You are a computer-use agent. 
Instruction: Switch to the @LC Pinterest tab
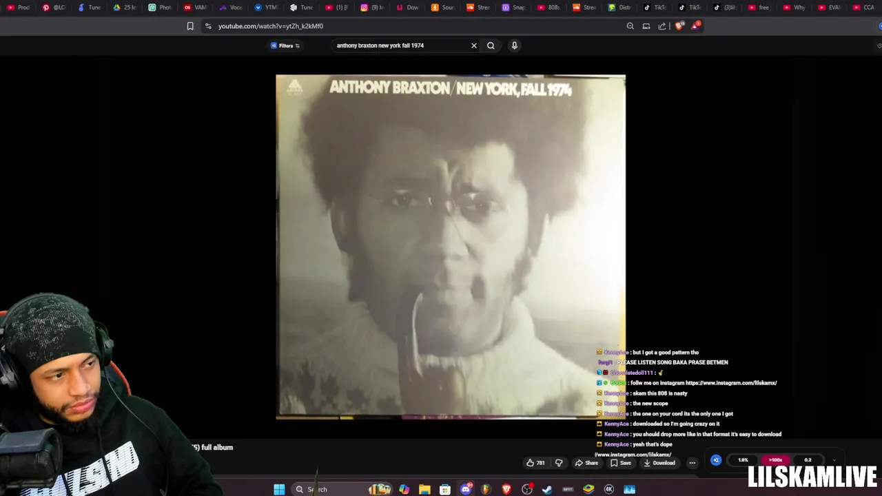point(54,8)
